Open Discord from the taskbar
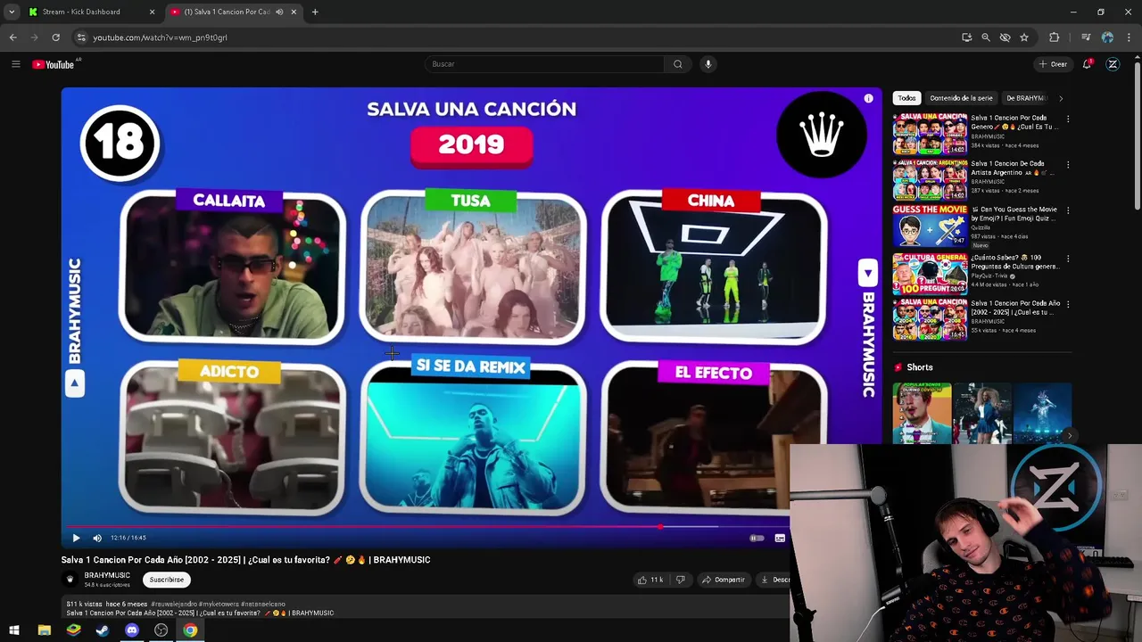The width and height of the screenshot is (1142, 642). pyautogui.click(x=132, y=630)
